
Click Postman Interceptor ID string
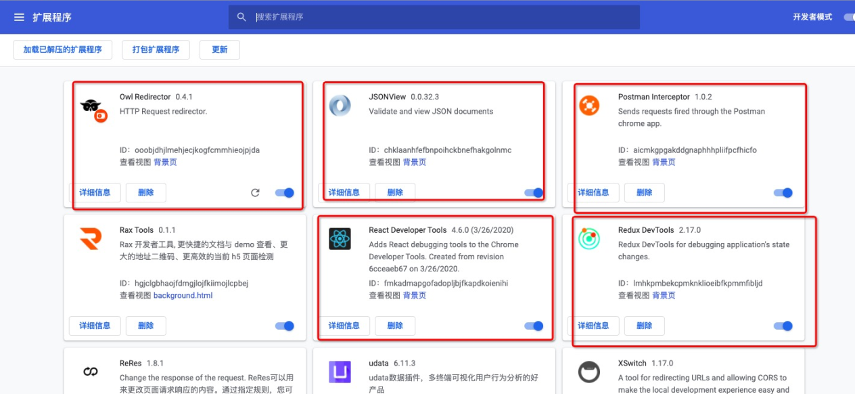click(x=687, y=150)
